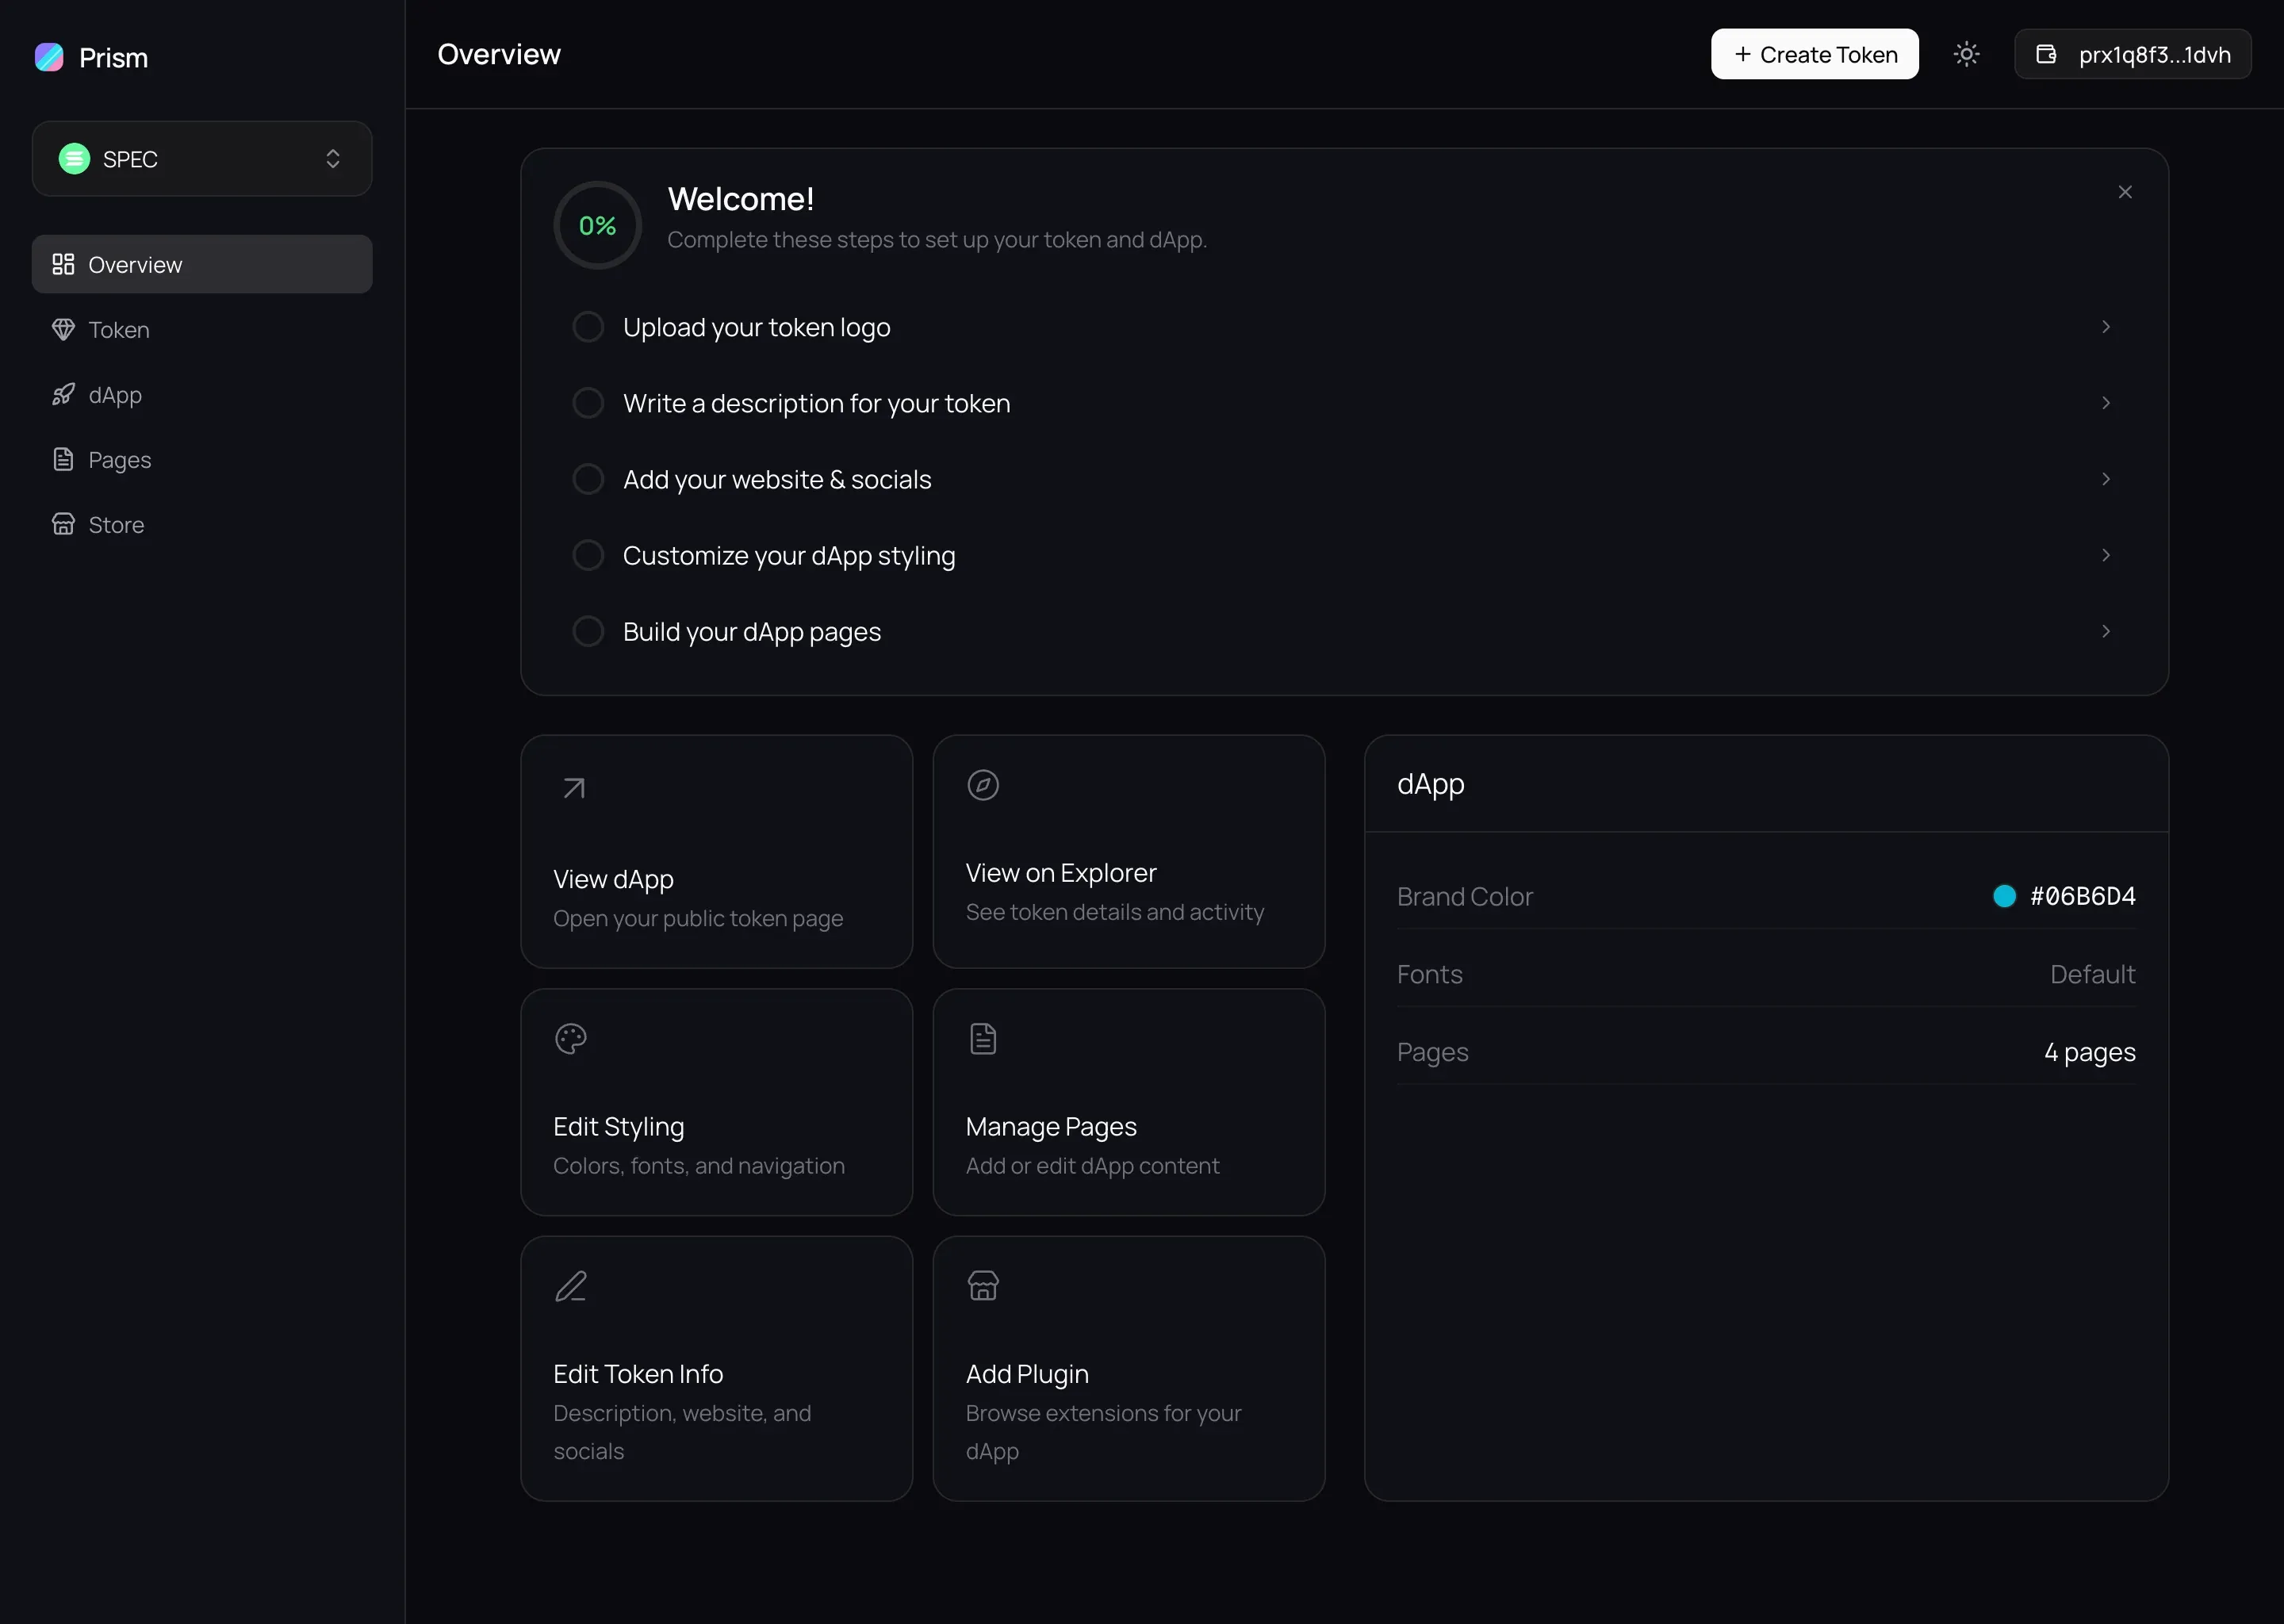The height and width of the screenshot is (1624, 2284).
Task: Click the Prism logo icon
Action: tap(49, 57)
